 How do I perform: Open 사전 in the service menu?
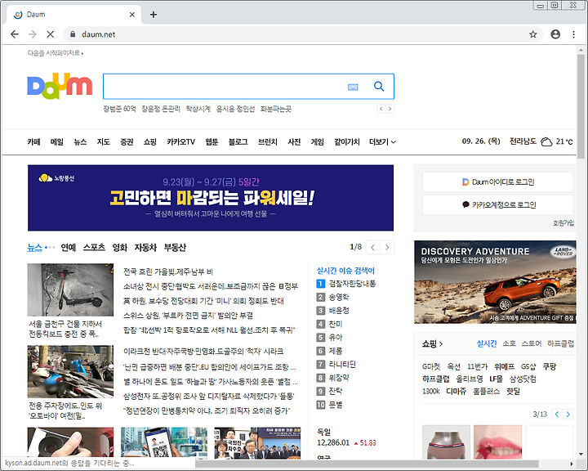pos(294,142)
